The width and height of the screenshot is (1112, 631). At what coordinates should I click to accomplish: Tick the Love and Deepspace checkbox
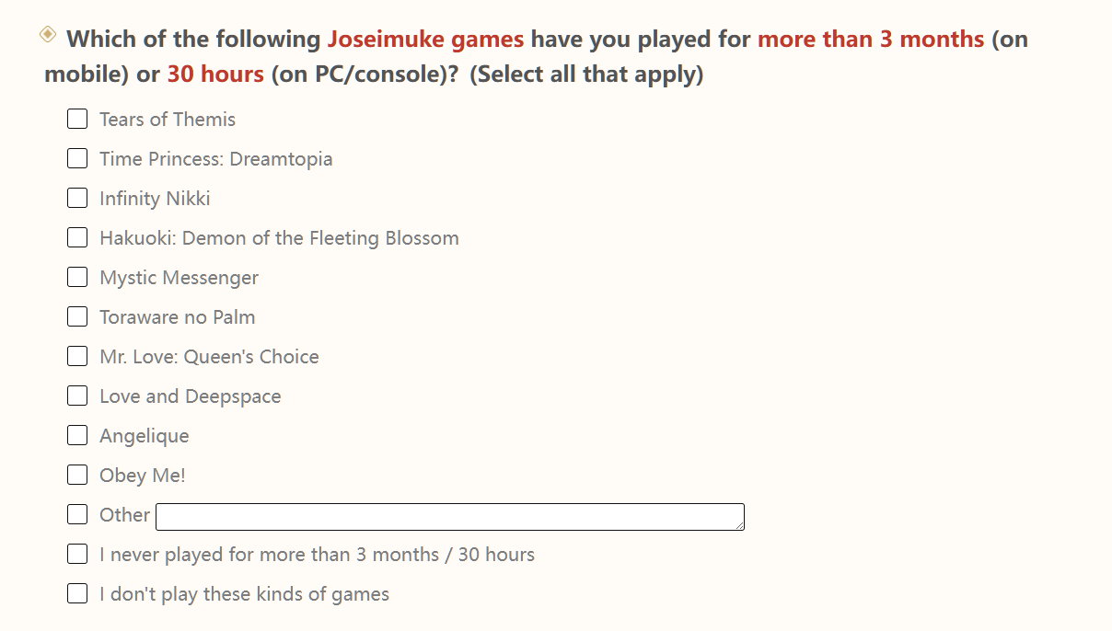pyautogui.click(x=77, y=396)
